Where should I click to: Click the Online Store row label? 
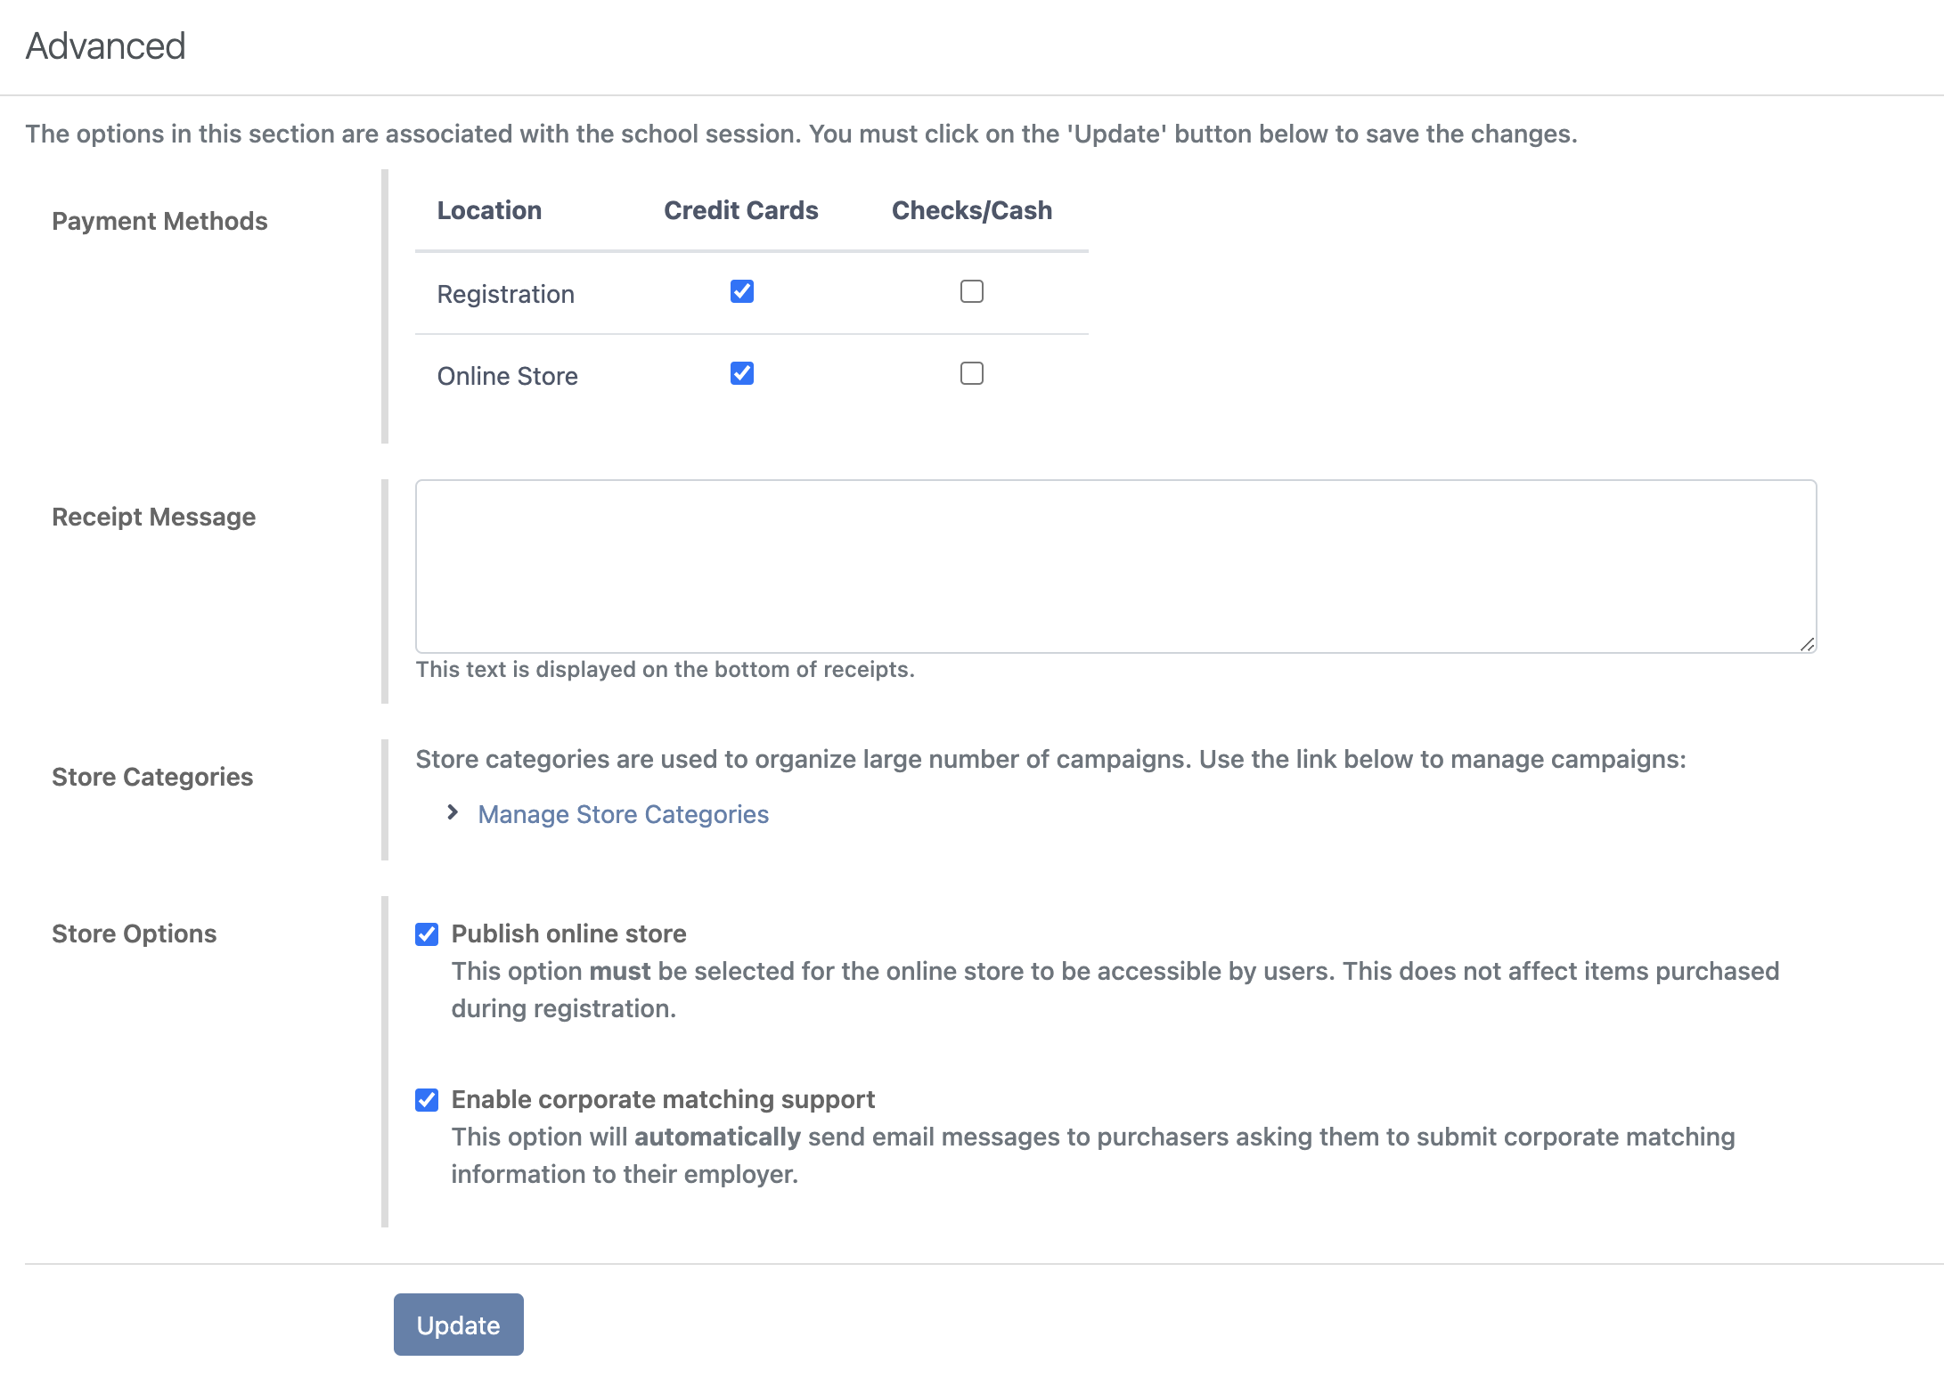click(x=507, y=376)
